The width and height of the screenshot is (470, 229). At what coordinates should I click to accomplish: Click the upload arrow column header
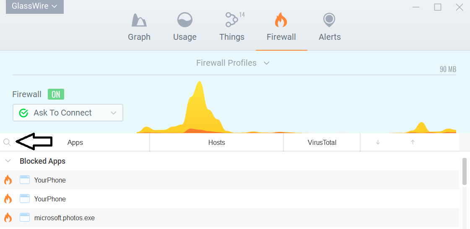(413, 142)
